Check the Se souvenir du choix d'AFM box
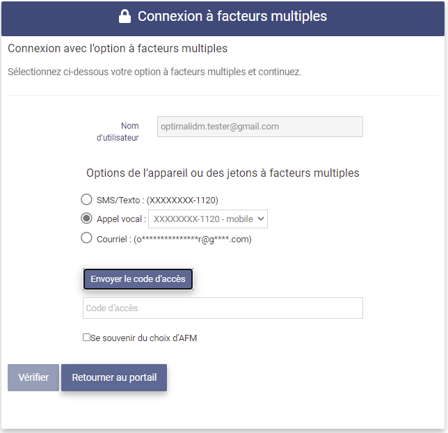 pos(86,337)
